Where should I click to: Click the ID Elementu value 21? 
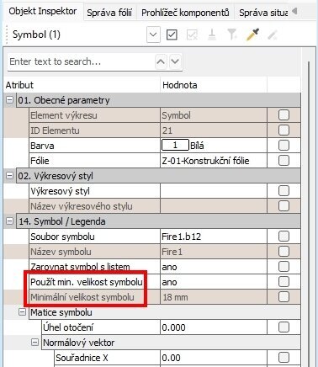click(167, 130)
